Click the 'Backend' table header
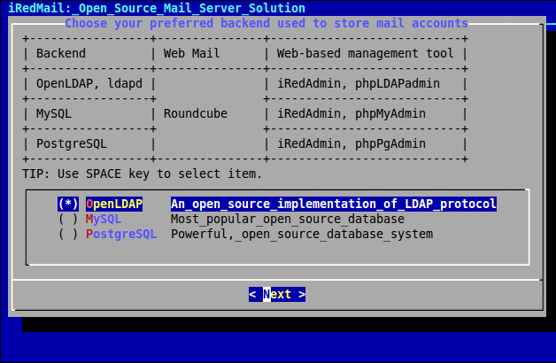The height and width of the screenshot is (363, 556). tap(61, 53)
